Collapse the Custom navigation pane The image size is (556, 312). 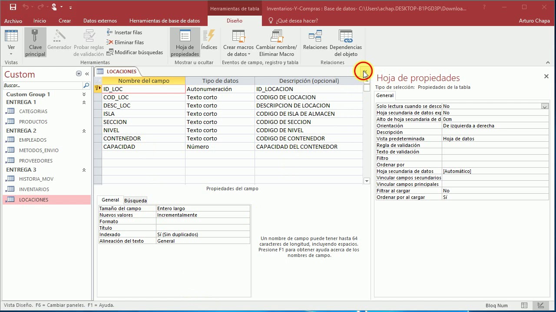click(x=87, y=74)
